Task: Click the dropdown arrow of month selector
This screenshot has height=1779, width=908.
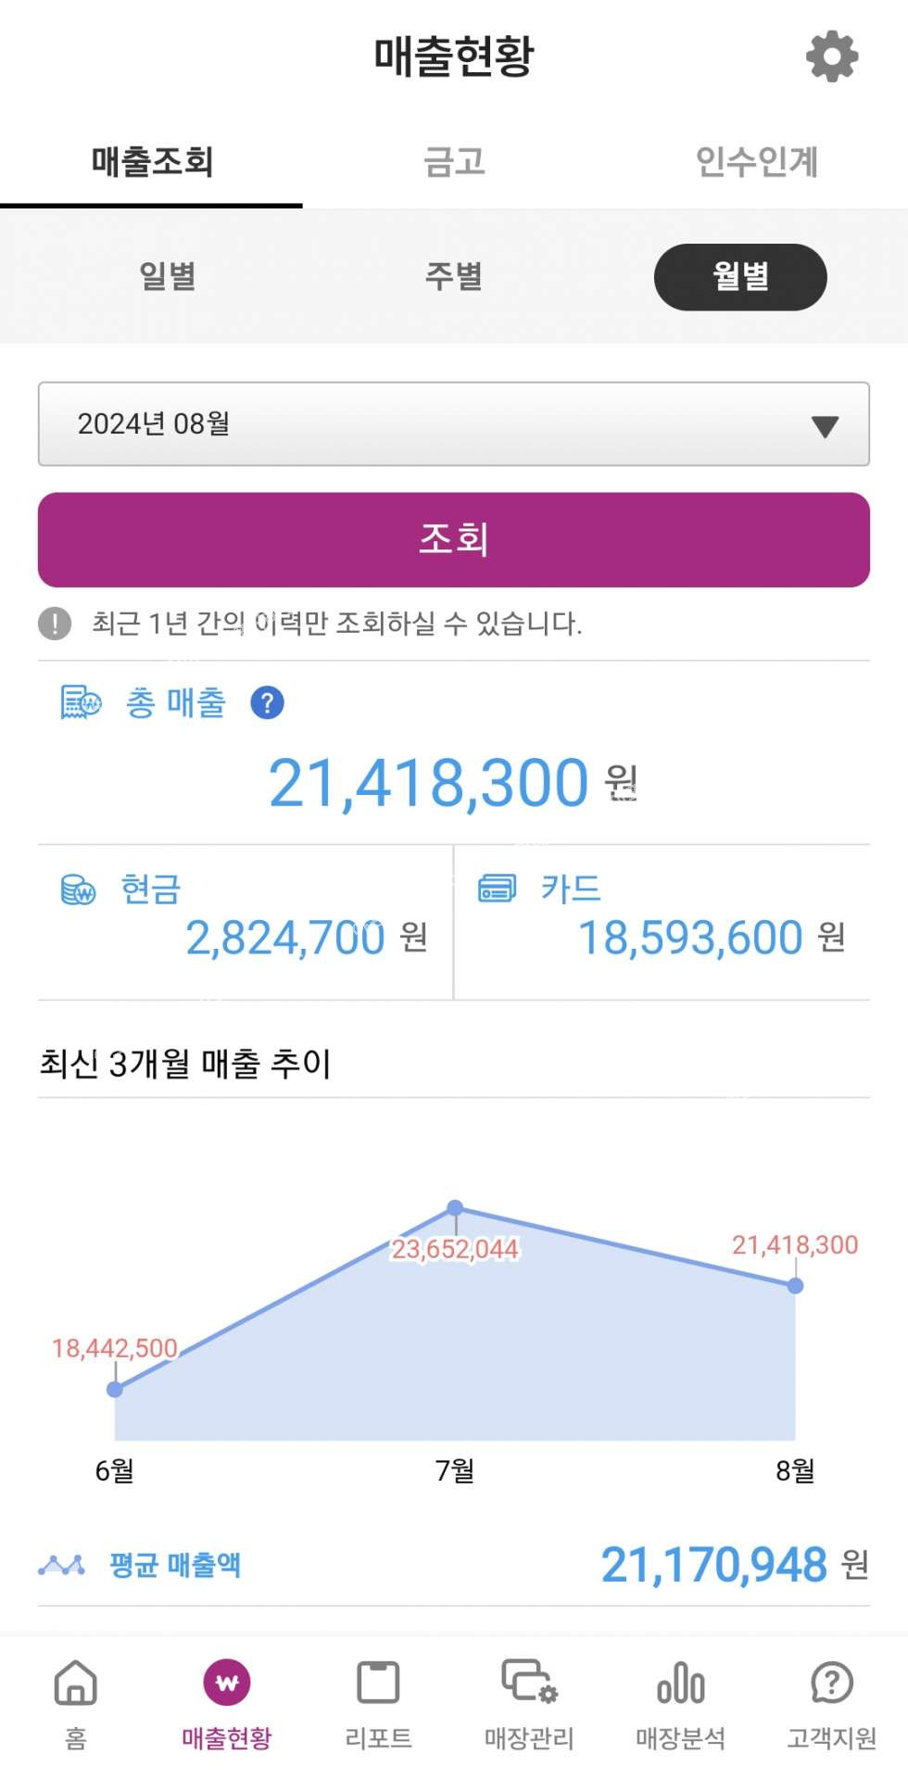Action: [825, 425]
